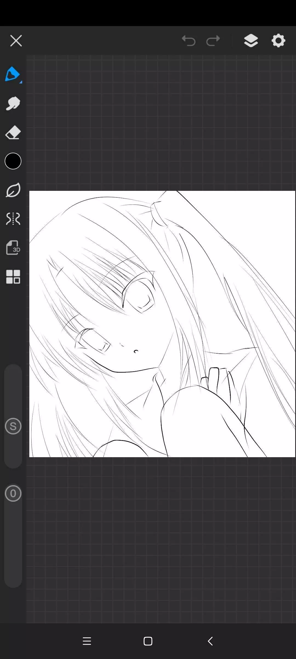Screen dimensions: 296x659
Task: Open the 3D model tool
Action: pos(13,248)
